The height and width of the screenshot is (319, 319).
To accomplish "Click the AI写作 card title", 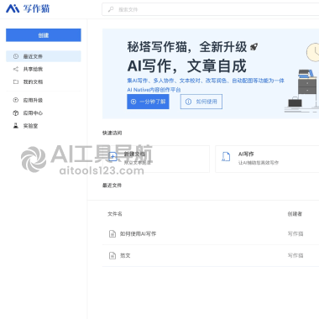I will 246,154.
